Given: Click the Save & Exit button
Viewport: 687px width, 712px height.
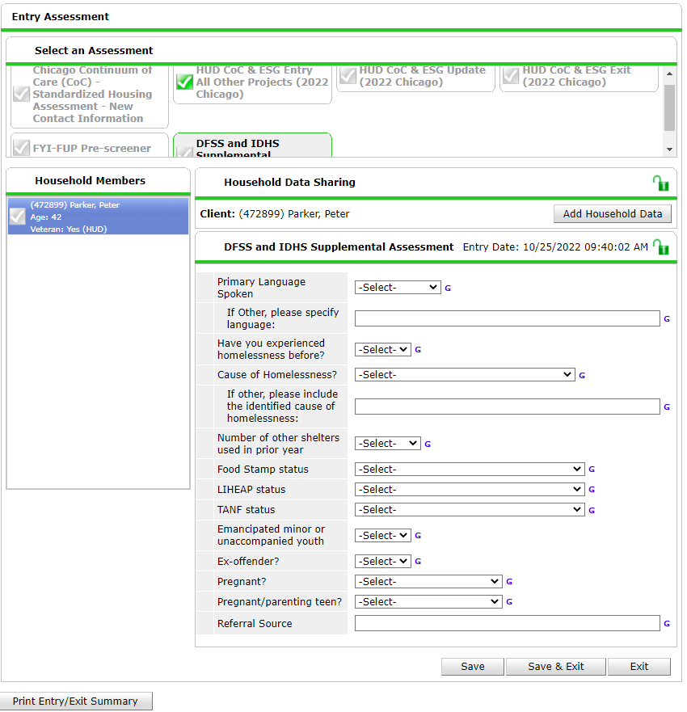Looking at the screenshot, I should (x=555, y=667).
